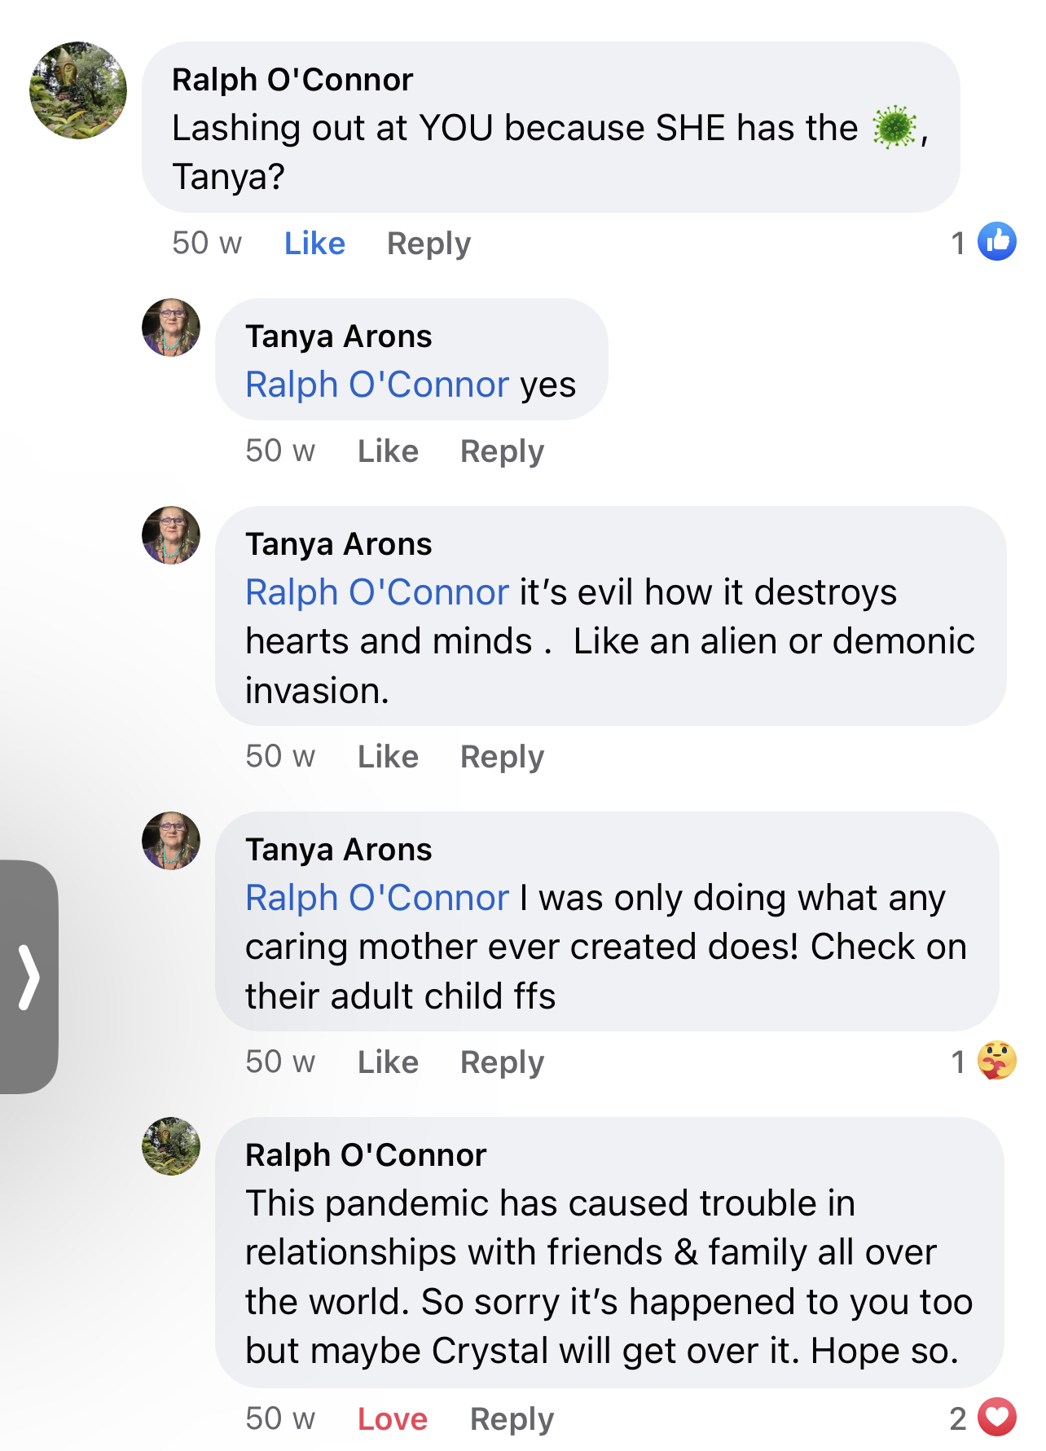Click Tanya Arons name on 'caring mother' comment

point(339,850)
